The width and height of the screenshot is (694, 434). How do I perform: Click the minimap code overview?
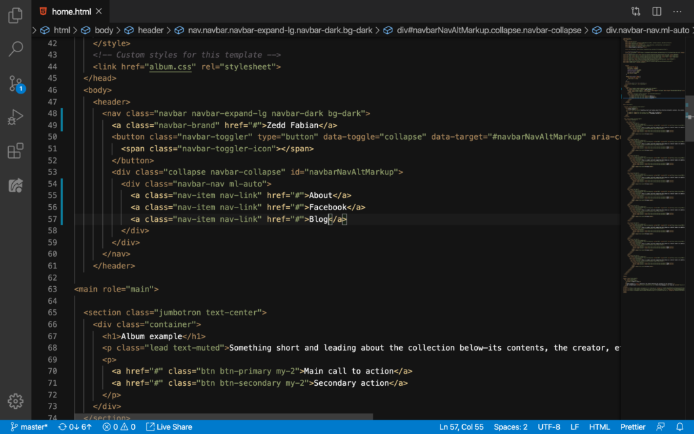[652, 164]
